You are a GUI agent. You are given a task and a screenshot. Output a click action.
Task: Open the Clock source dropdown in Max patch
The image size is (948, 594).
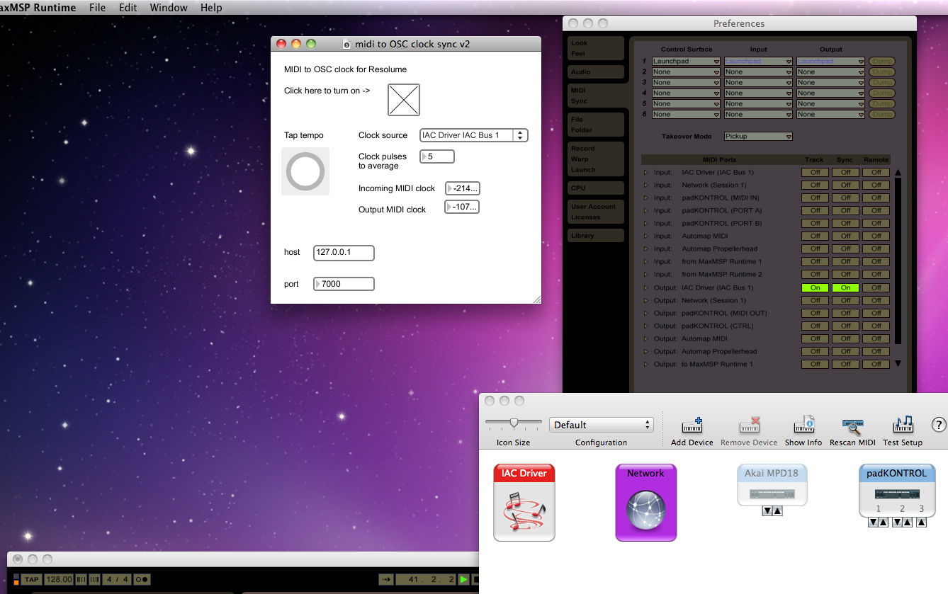(x=473, y=135)
